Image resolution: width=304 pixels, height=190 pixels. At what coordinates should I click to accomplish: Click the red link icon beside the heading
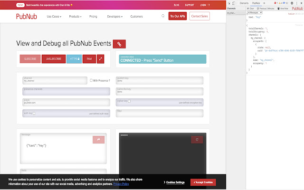point(119,44)
